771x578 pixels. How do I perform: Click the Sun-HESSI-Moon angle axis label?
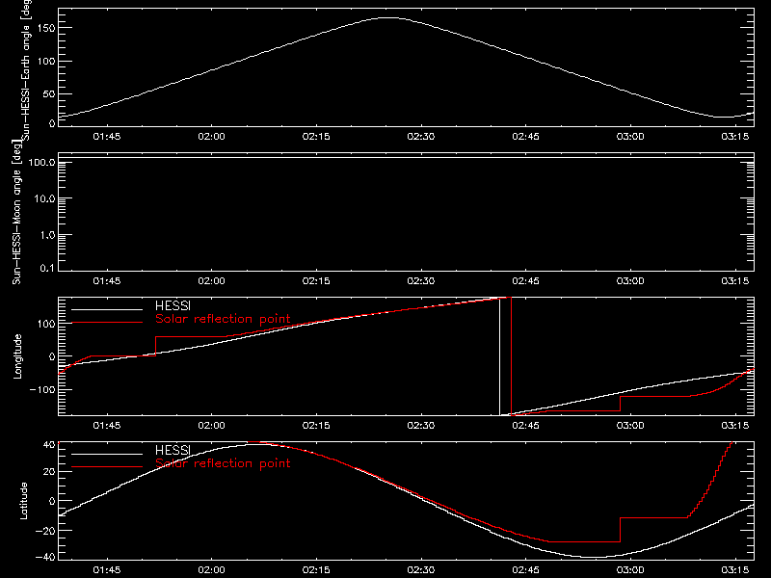(16, 212)
